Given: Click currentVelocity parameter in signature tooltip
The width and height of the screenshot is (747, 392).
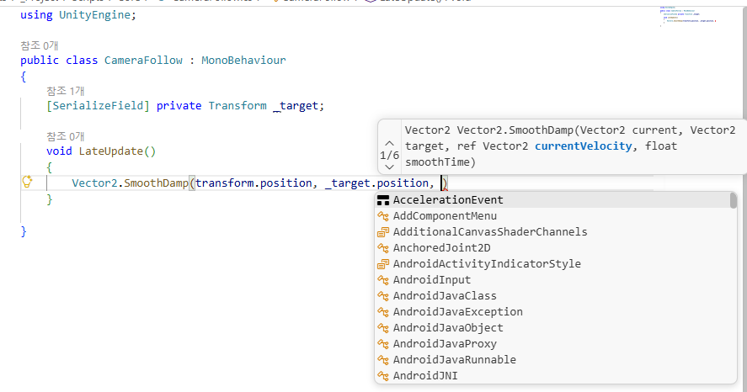Looking at the screenshot, I should 583,146.
